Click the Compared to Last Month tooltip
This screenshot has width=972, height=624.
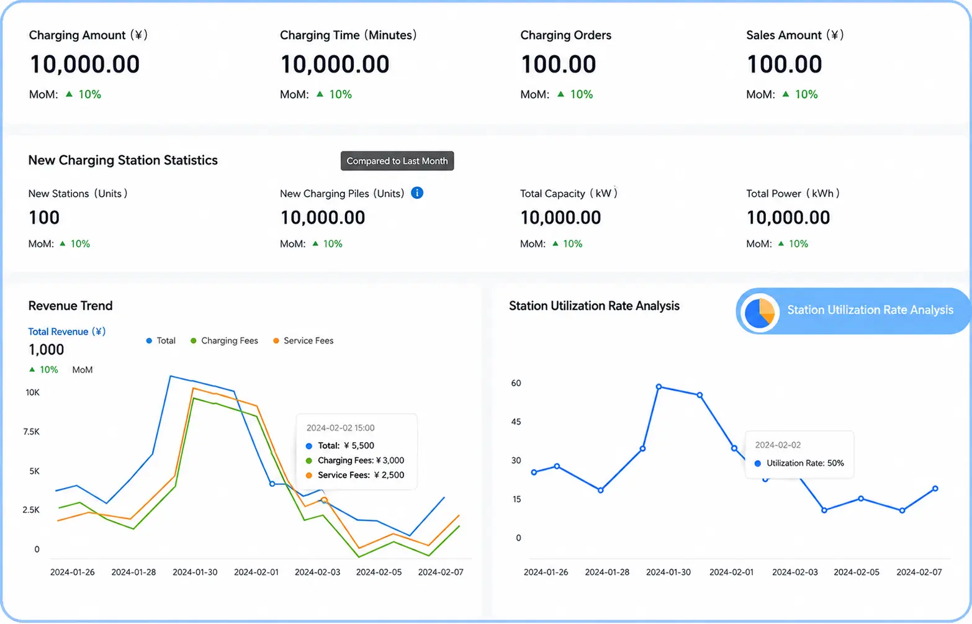[x=397, y=161]
